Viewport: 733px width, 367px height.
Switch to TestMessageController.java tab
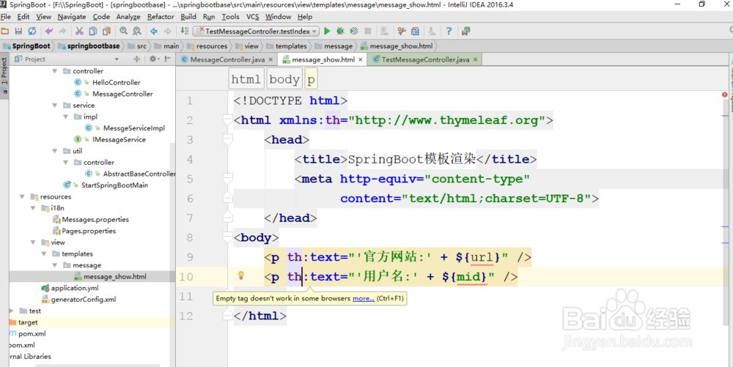pyautogui.click(x=425, y=60)
